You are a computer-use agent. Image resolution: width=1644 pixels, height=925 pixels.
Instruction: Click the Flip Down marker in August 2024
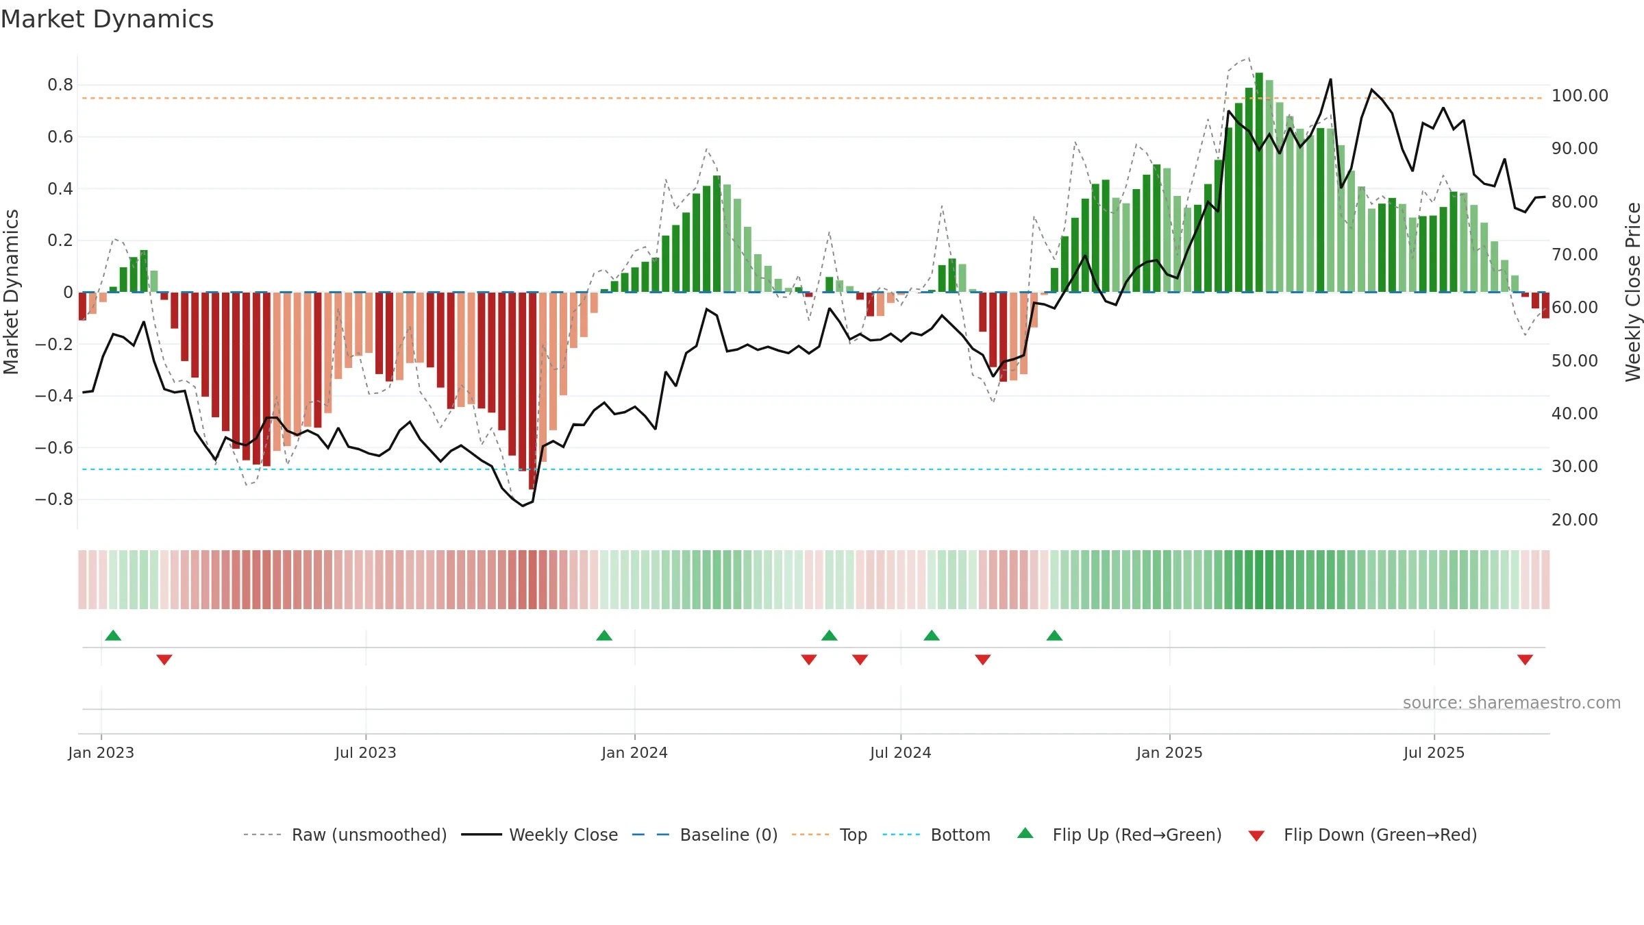point(983,659)
